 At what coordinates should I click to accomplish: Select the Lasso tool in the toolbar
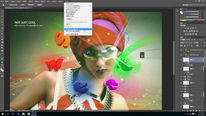(x=2, y=16)
